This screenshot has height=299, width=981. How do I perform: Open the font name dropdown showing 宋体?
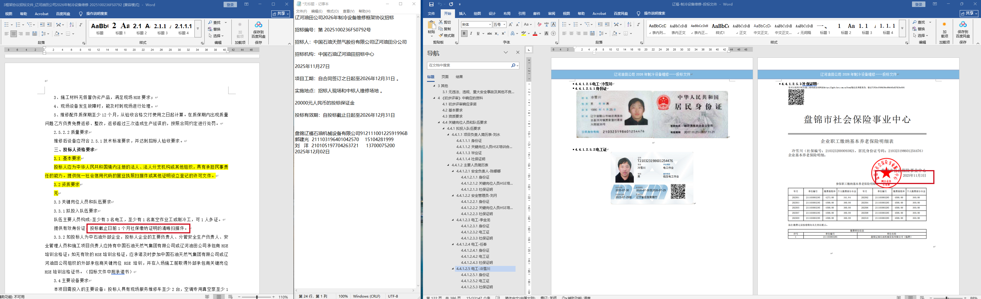pos(490,24)
